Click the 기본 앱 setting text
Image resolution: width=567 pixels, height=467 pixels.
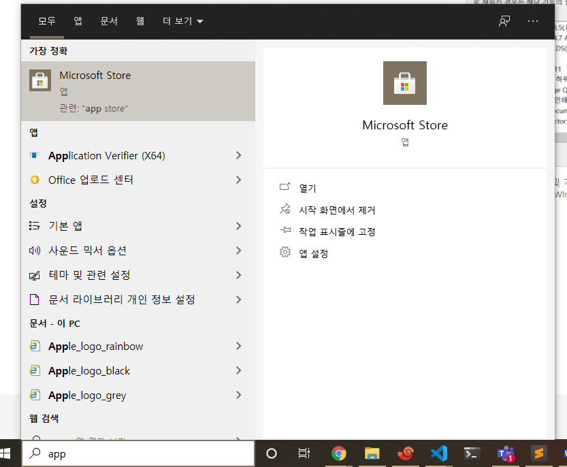tap(65, 226)
